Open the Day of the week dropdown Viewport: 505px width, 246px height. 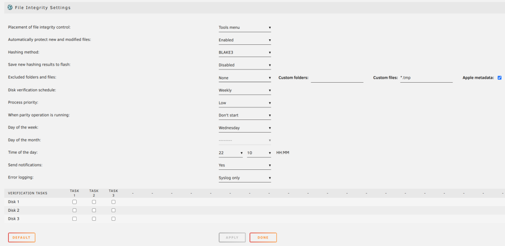tap(245, 128)
